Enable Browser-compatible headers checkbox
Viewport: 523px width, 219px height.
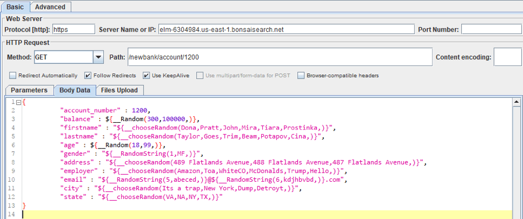301,76
